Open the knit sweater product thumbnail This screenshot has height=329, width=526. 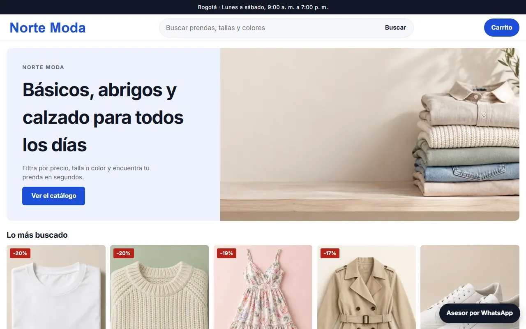[159, 287]
